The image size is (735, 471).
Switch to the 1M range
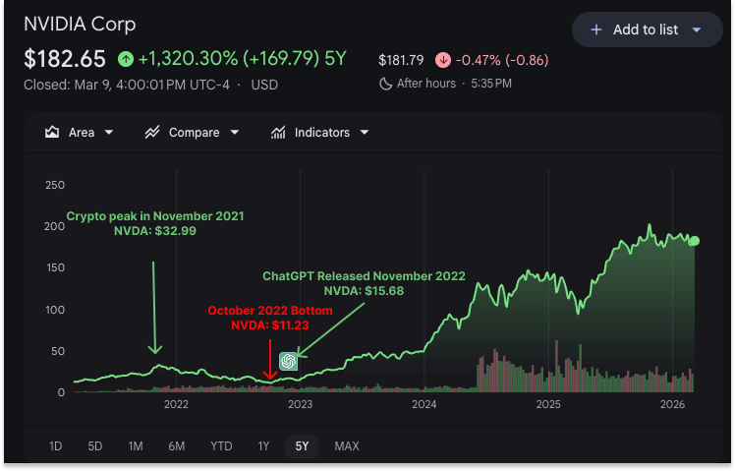tap(136, 445)
